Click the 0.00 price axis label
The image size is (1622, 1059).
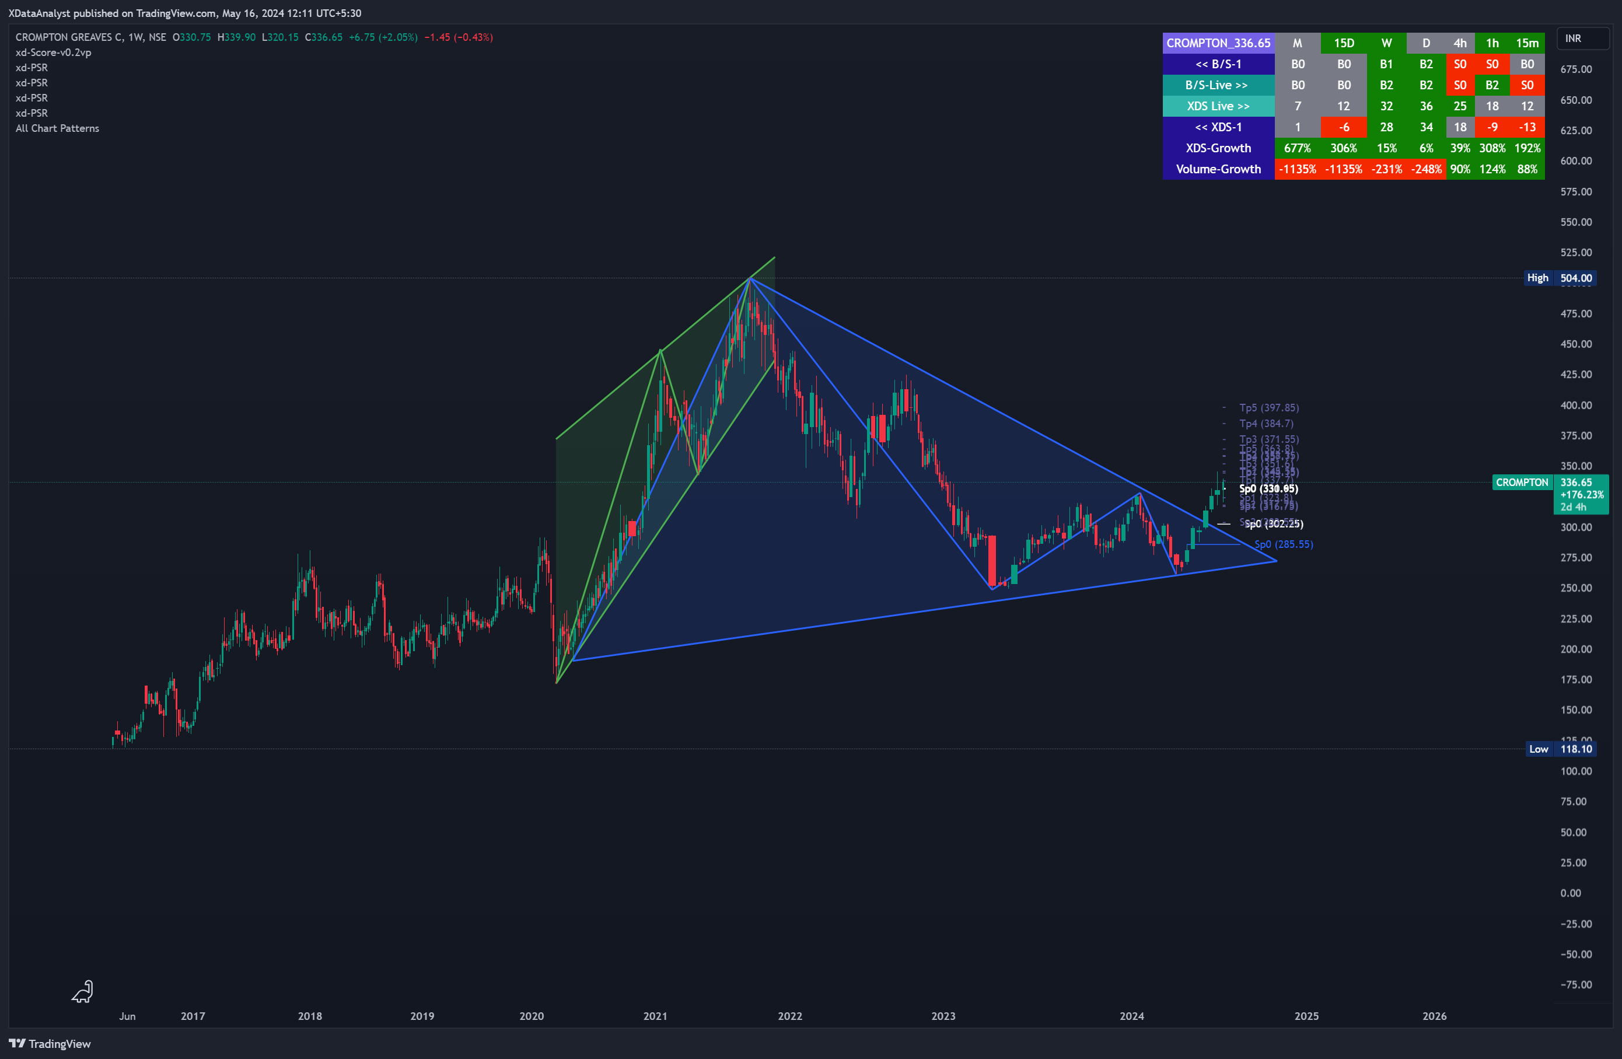click(1570, 893)
